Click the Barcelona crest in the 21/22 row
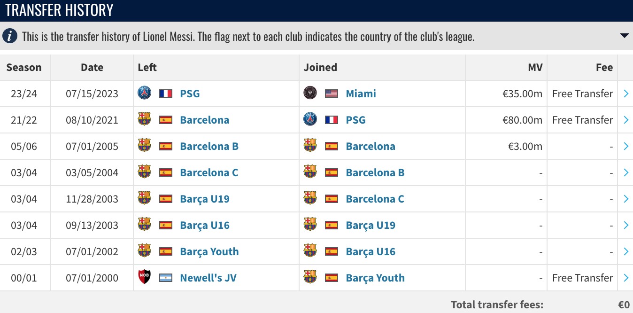The image size is (633, 313). pos(144,119)
